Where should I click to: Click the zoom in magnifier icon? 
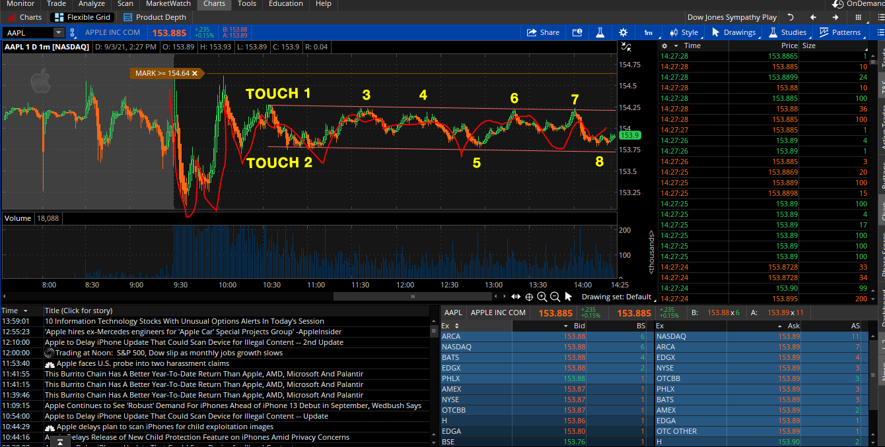[542, 297]
